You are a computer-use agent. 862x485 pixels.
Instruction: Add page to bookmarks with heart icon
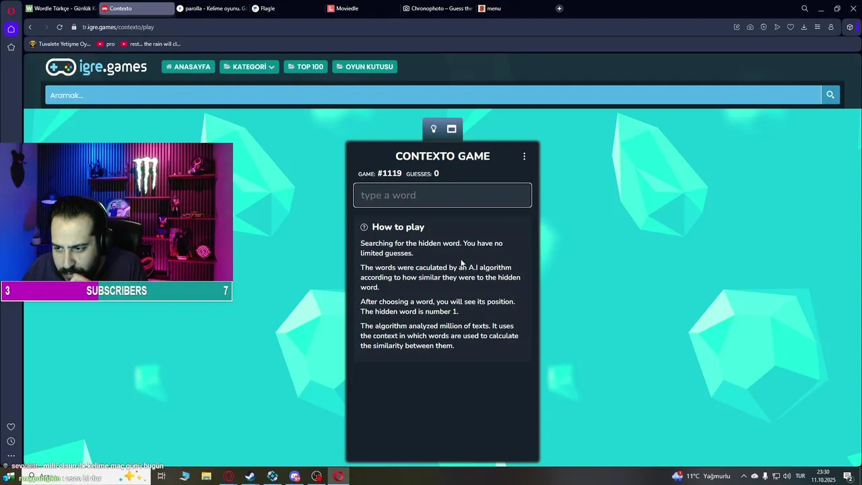click(x=791, y=27)
